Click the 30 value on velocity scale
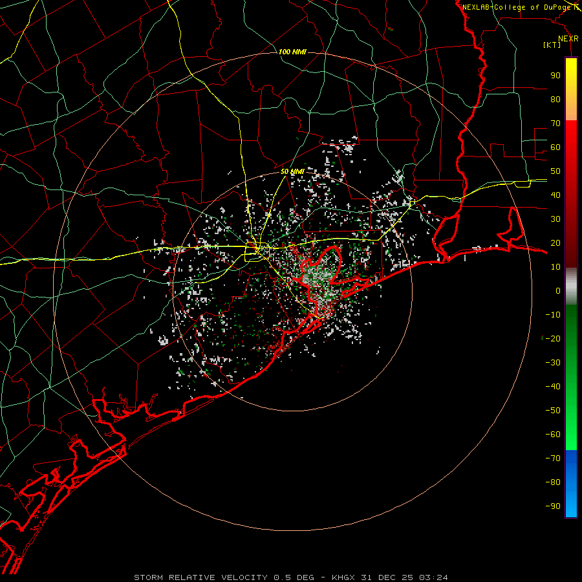 pos(555,219)
